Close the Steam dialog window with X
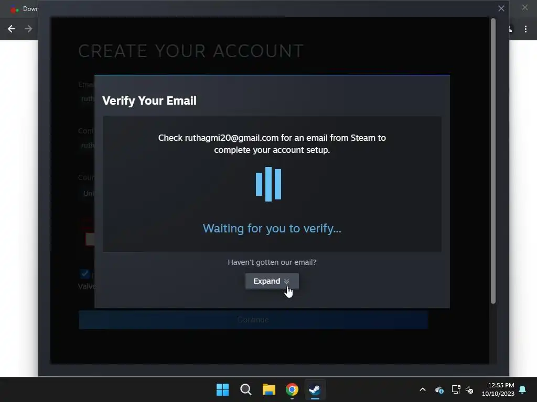Screen dimensions: 537x402 (501, 8)
